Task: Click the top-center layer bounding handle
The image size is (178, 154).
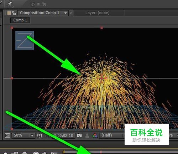Action: point(101,28)
